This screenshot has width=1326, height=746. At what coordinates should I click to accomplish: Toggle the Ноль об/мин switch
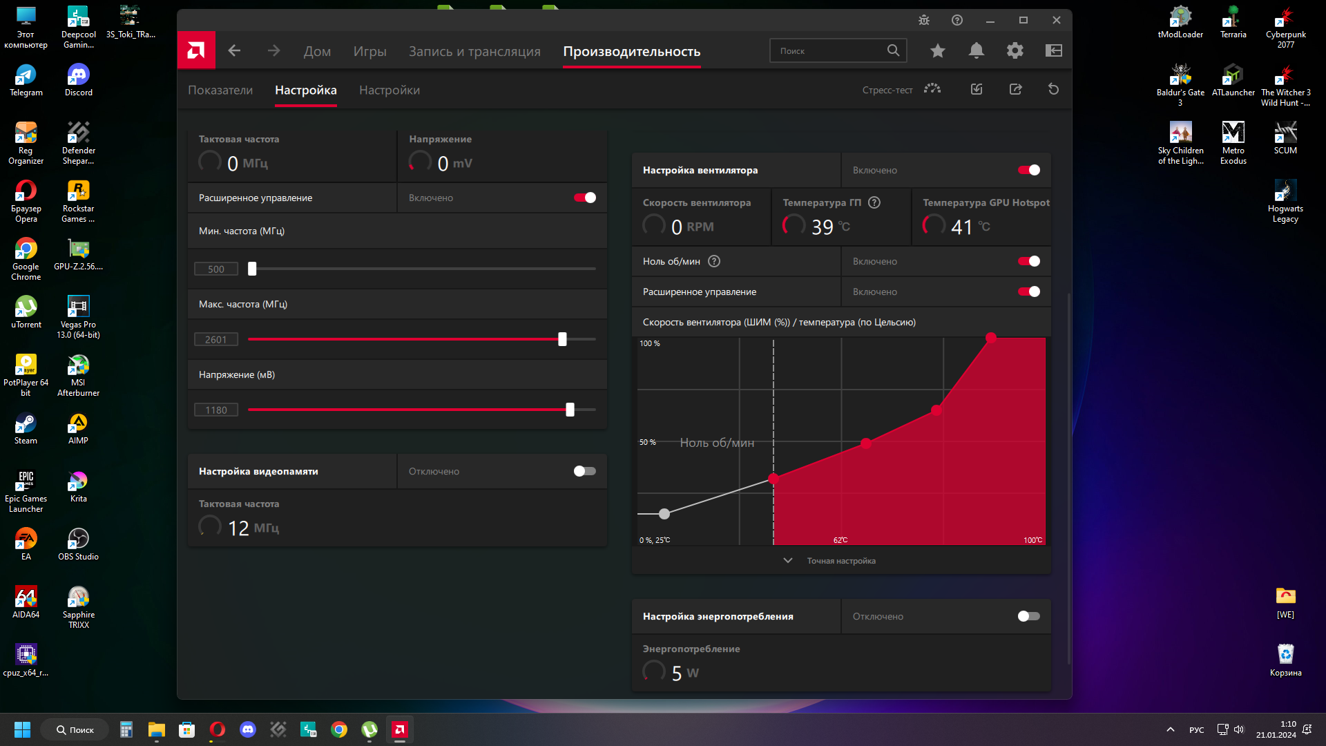pos(1028,261)
